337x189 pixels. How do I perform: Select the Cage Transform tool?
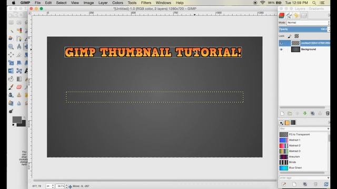point(19,70)
